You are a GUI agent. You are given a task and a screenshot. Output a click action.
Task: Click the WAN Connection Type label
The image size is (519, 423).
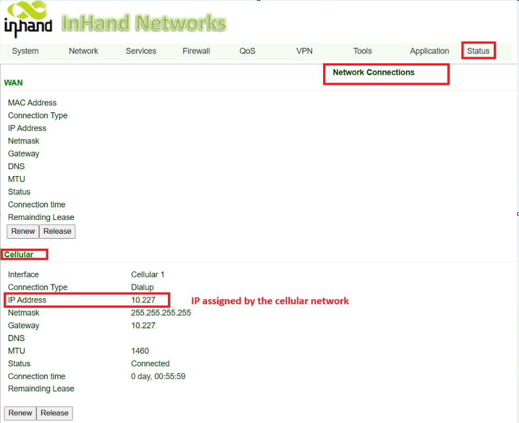click(38, 116)
